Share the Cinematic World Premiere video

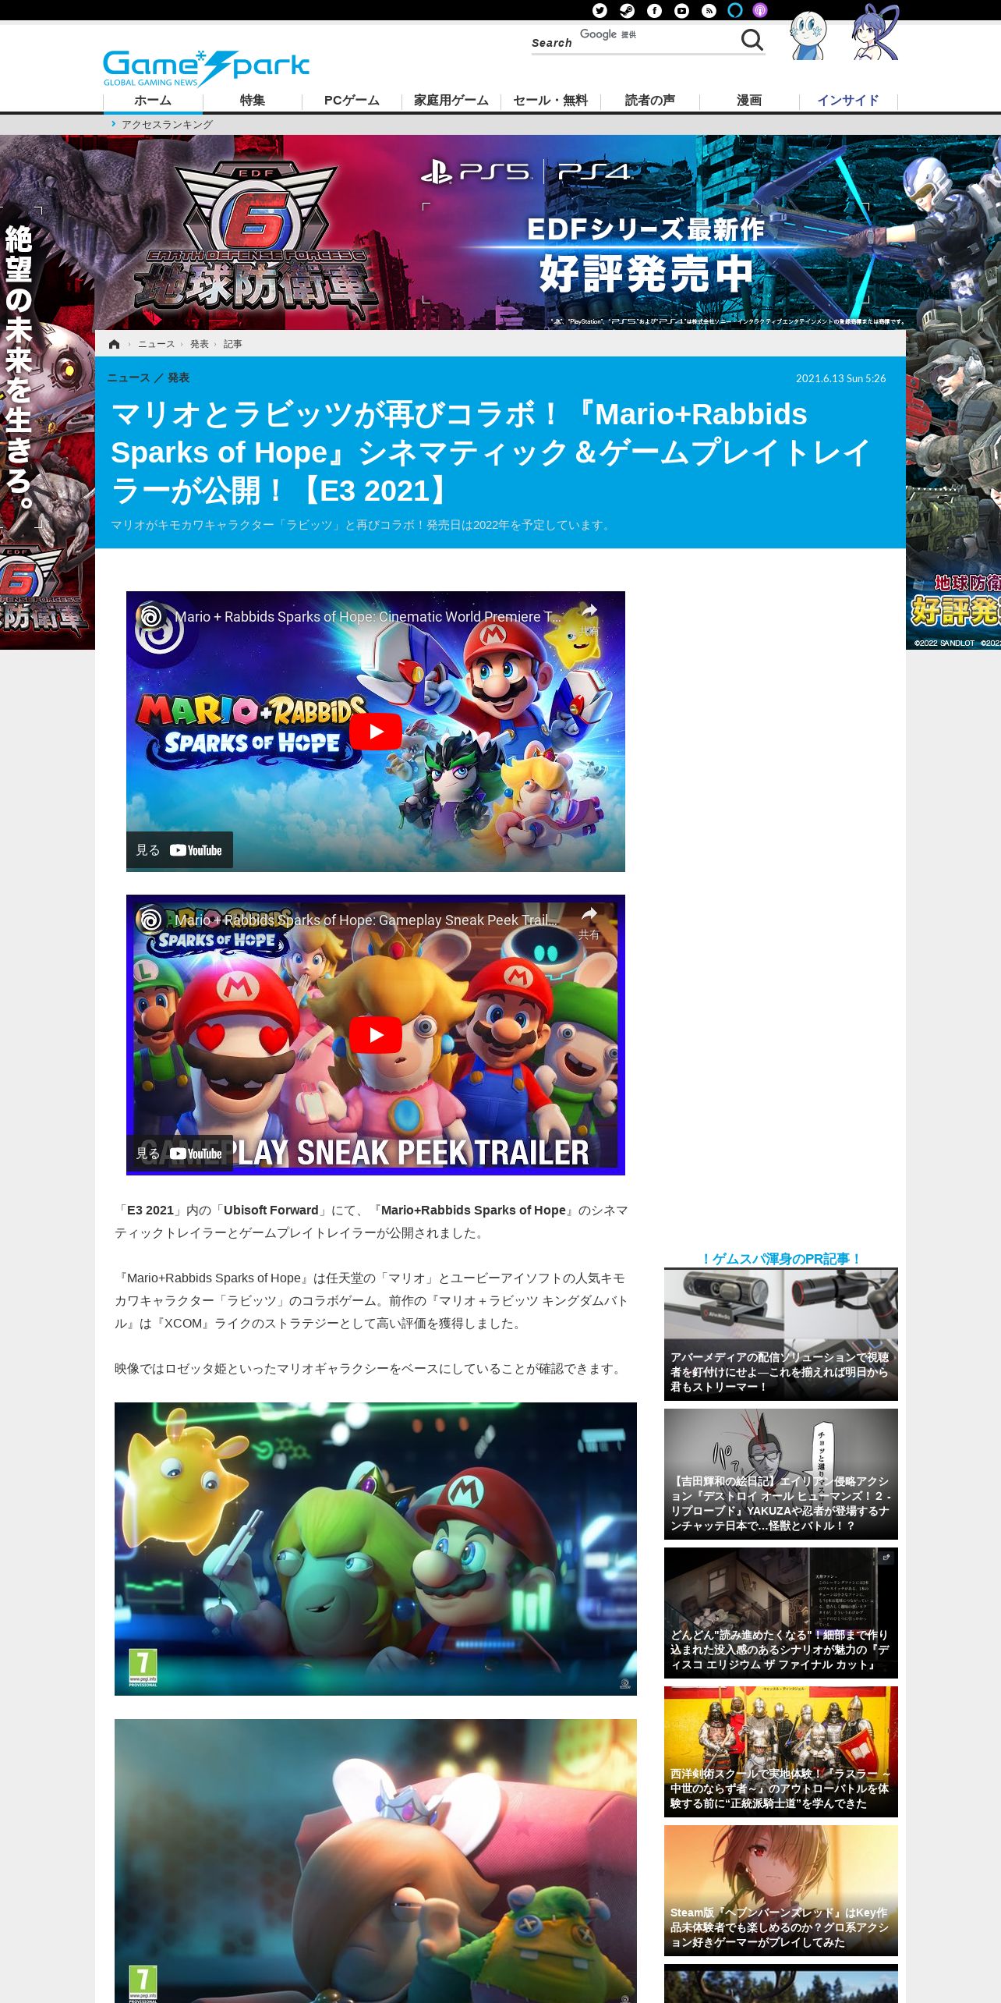point(589,618)
